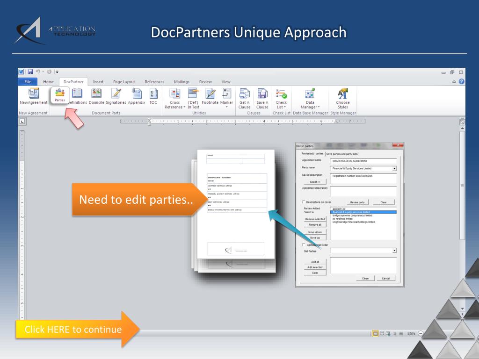Click the Word application icon in title bar

(x=21, y=72)
